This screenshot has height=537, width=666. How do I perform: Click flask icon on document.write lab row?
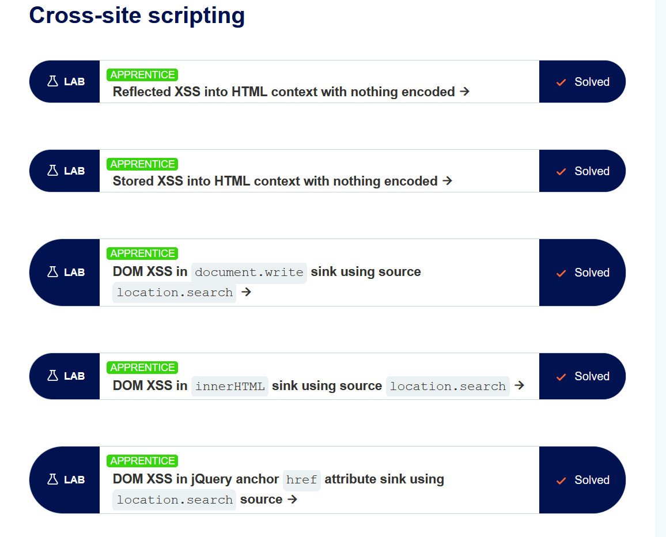[x=53, y=273]
